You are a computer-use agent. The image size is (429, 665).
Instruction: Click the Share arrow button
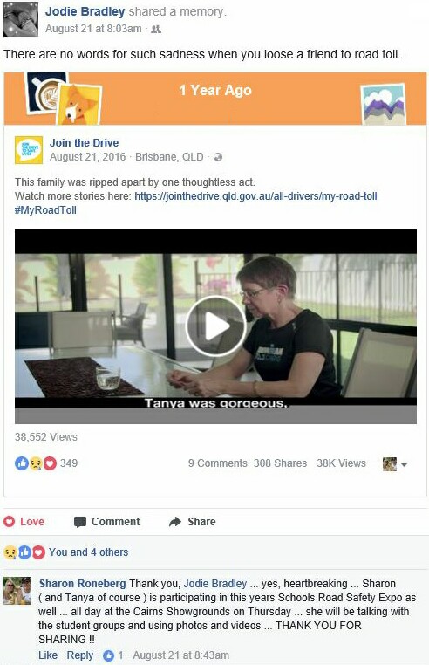pyautogui.click(x=193, y=521)
